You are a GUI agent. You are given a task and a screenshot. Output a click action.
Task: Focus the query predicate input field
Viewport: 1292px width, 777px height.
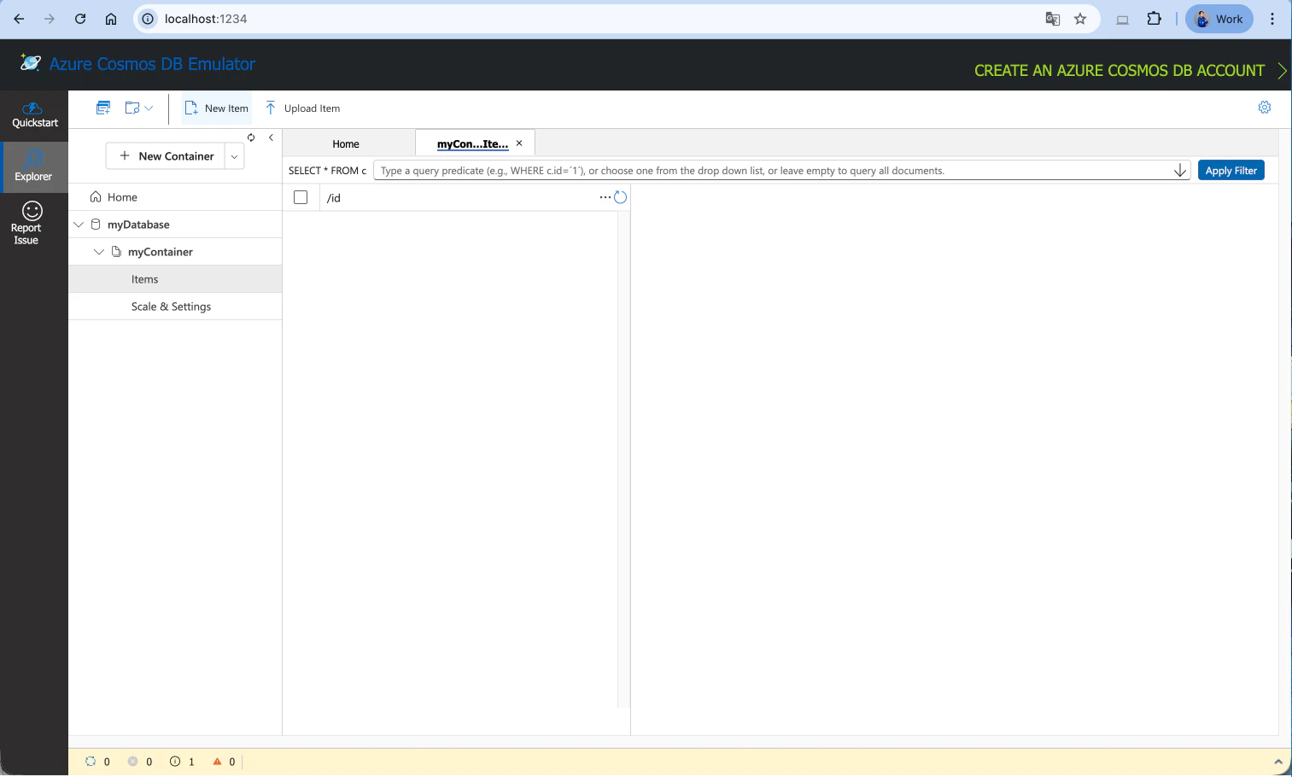[775, 171]
